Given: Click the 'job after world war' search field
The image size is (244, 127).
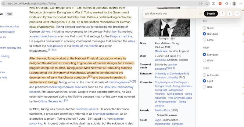Looking at the screenshot, I should tap(171, 13).
